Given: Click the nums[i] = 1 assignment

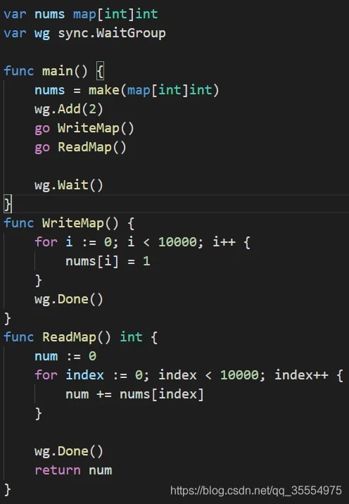Looking at the screenshot, I should [108, 261].
